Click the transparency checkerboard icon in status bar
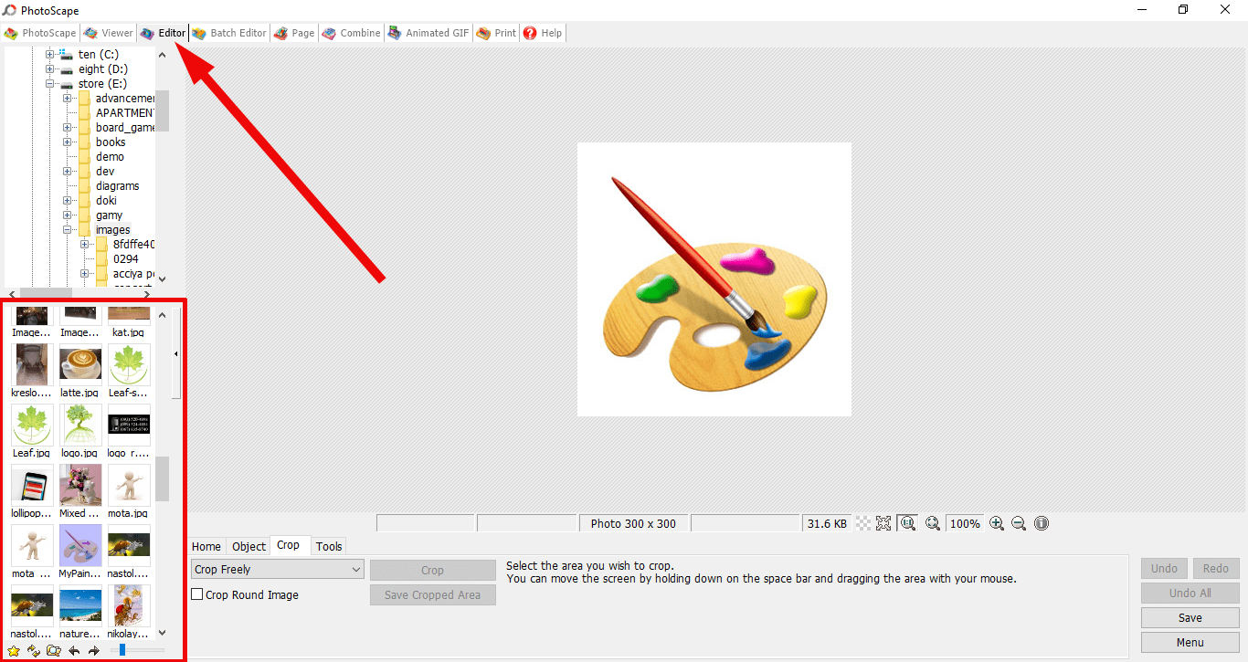Viewport: 1248px width, 662px height. pyautogui.click(x=862, y=523)
